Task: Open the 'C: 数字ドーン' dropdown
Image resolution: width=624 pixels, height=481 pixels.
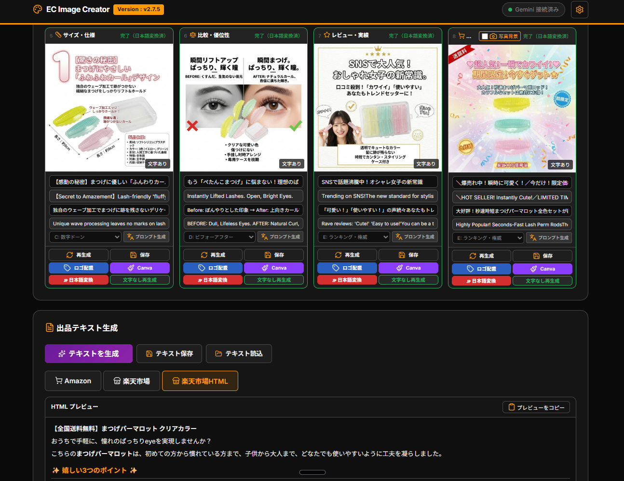Action: 85,237
